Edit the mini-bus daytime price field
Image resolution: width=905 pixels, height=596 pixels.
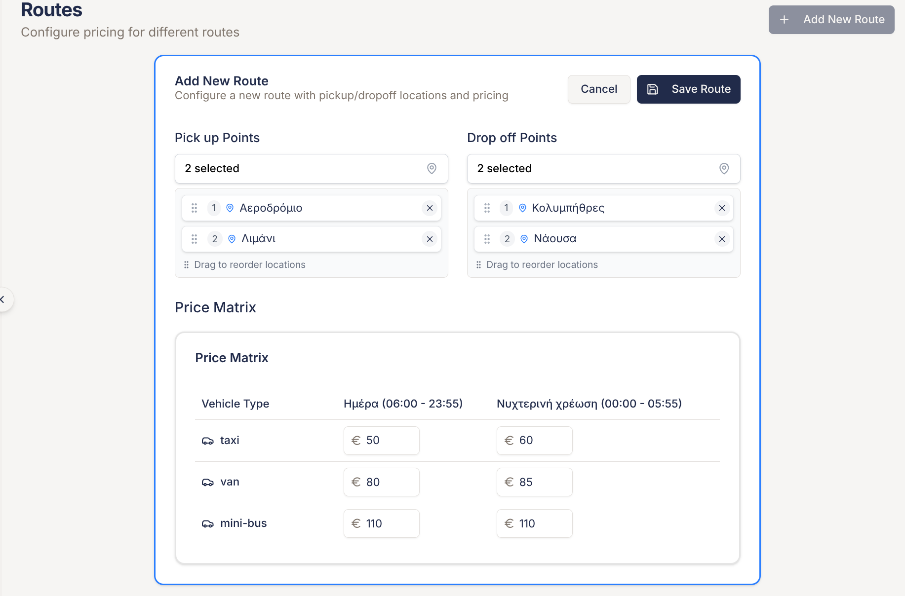click(x=388, y=523)
